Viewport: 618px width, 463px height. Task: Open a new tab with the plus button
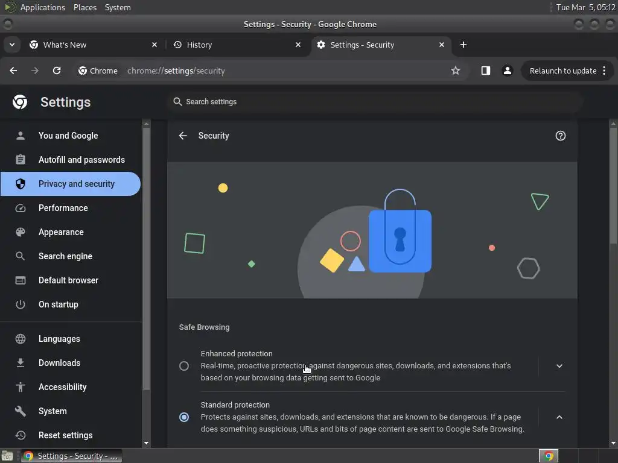pyautogui.click(x=463, y=45)
